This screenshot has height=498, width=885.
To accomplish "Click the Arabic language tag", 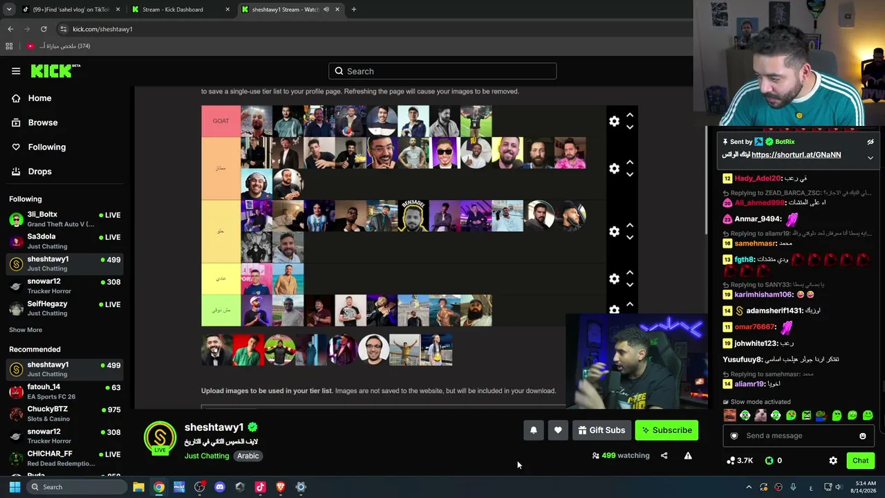I will click(x=248, y=456).
